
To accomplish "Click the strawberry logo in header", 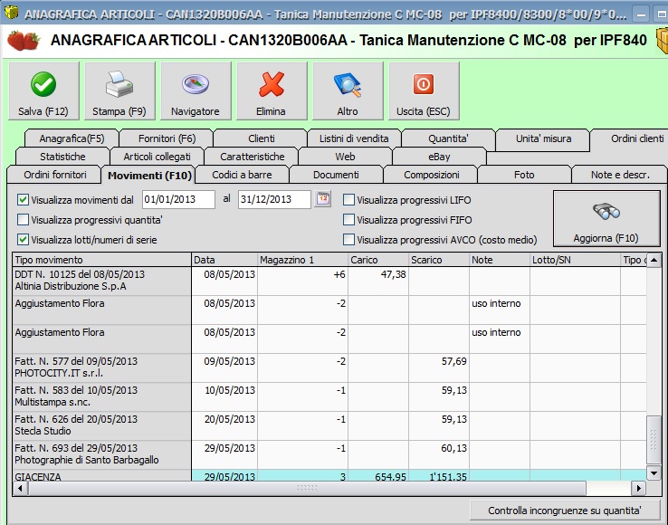I will pyautogui.click(x=24, y=41).
